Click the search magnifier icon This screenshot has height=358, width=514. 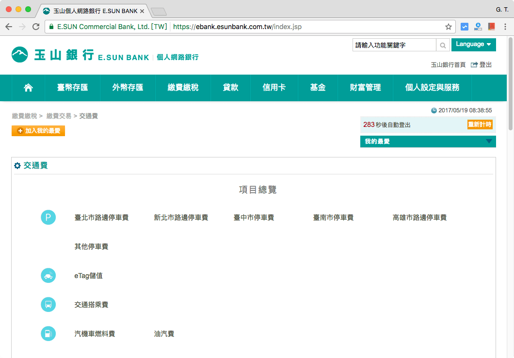(x=443, y=45)
